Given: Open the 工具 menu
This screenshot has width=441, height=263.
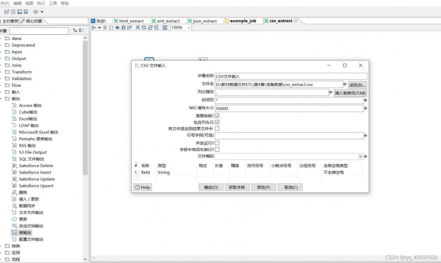Looking at the screenshot, I should click(x=53, y=3).
